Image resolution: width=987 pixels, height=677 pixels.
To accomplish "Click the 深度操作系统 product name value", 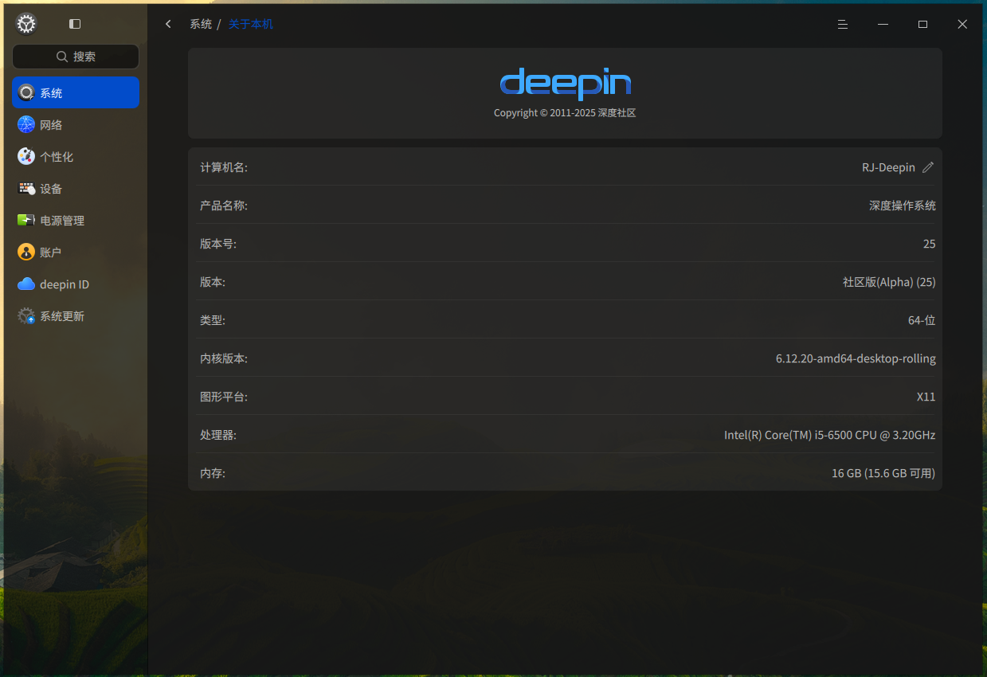I will coord(903,205).
